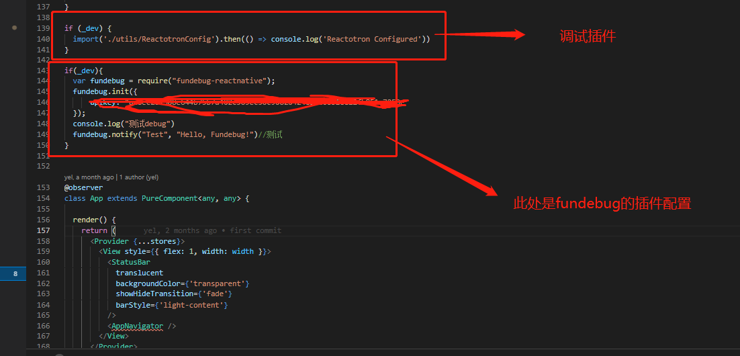Click the 'translucent' prop
740x356 pixels.
(139, 273)
